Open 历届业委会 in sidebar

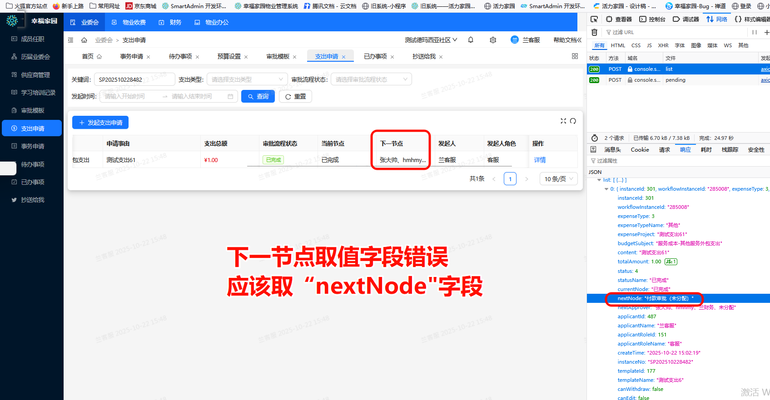click(32, 57)
